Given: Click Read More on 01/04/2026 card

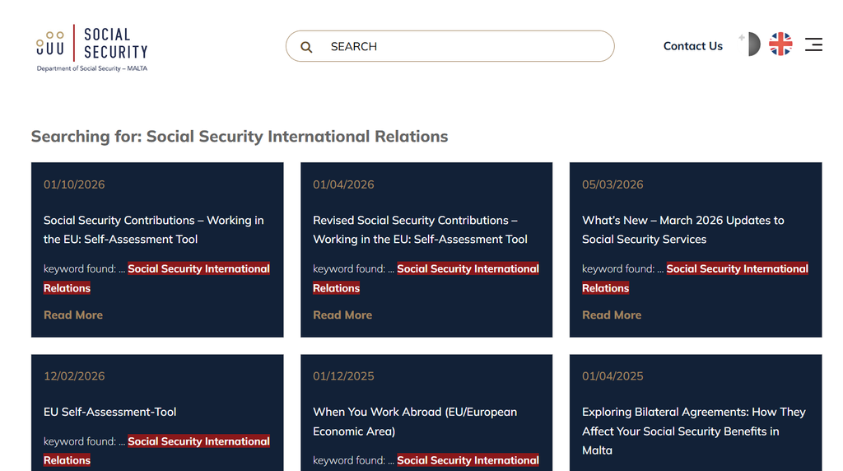Looking at the screenshot, I should [342, 315].
